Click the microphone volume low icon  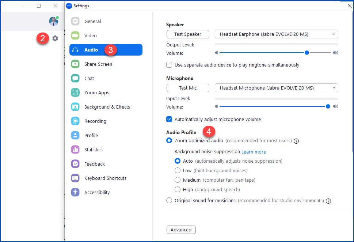click(x=216, y=106)
